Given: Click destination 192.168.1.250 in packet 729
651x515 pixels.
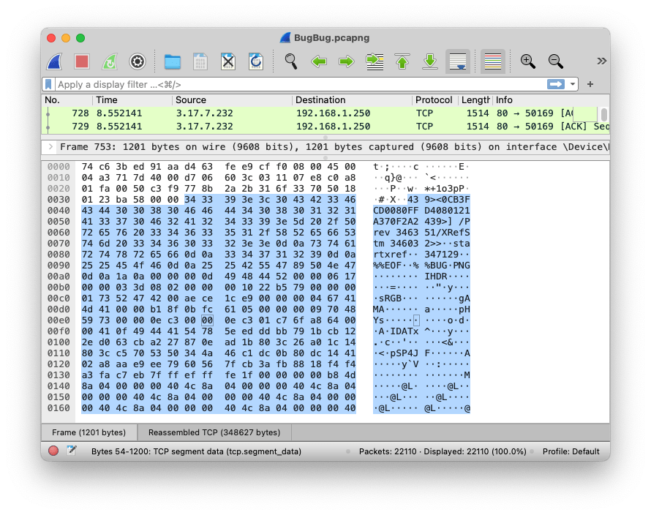Looking at the screenshot, I should (x=333, y=127).
